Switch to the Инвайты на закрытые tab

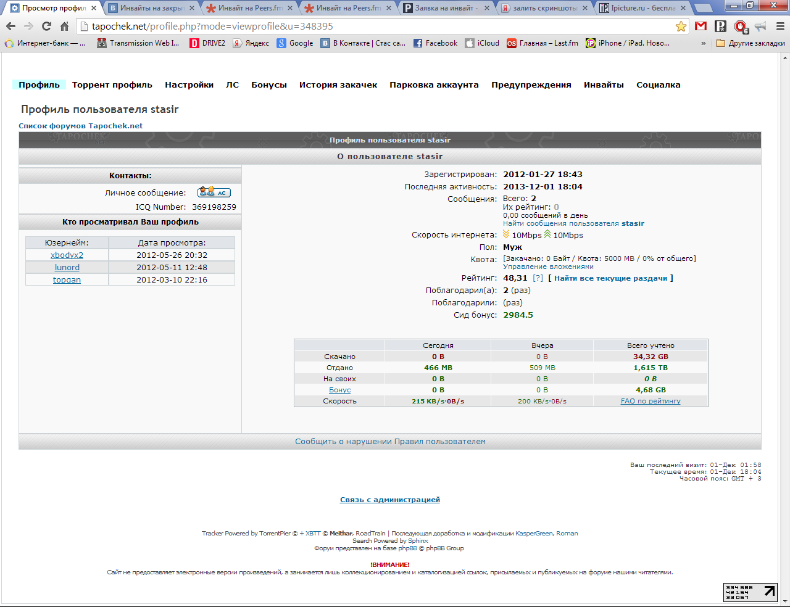click(151, 8)
